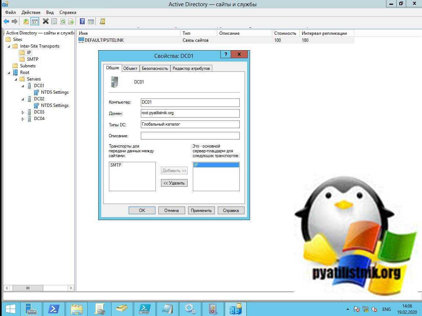Viewport: 422px width, 316px height.
Task: Click the blue question mark Help icon
Action: pyautogui.click(x=82, y=22)
